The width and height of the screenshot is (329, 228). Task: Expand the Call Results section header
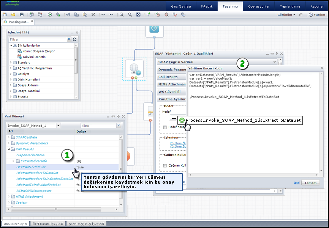pos(168,77)
